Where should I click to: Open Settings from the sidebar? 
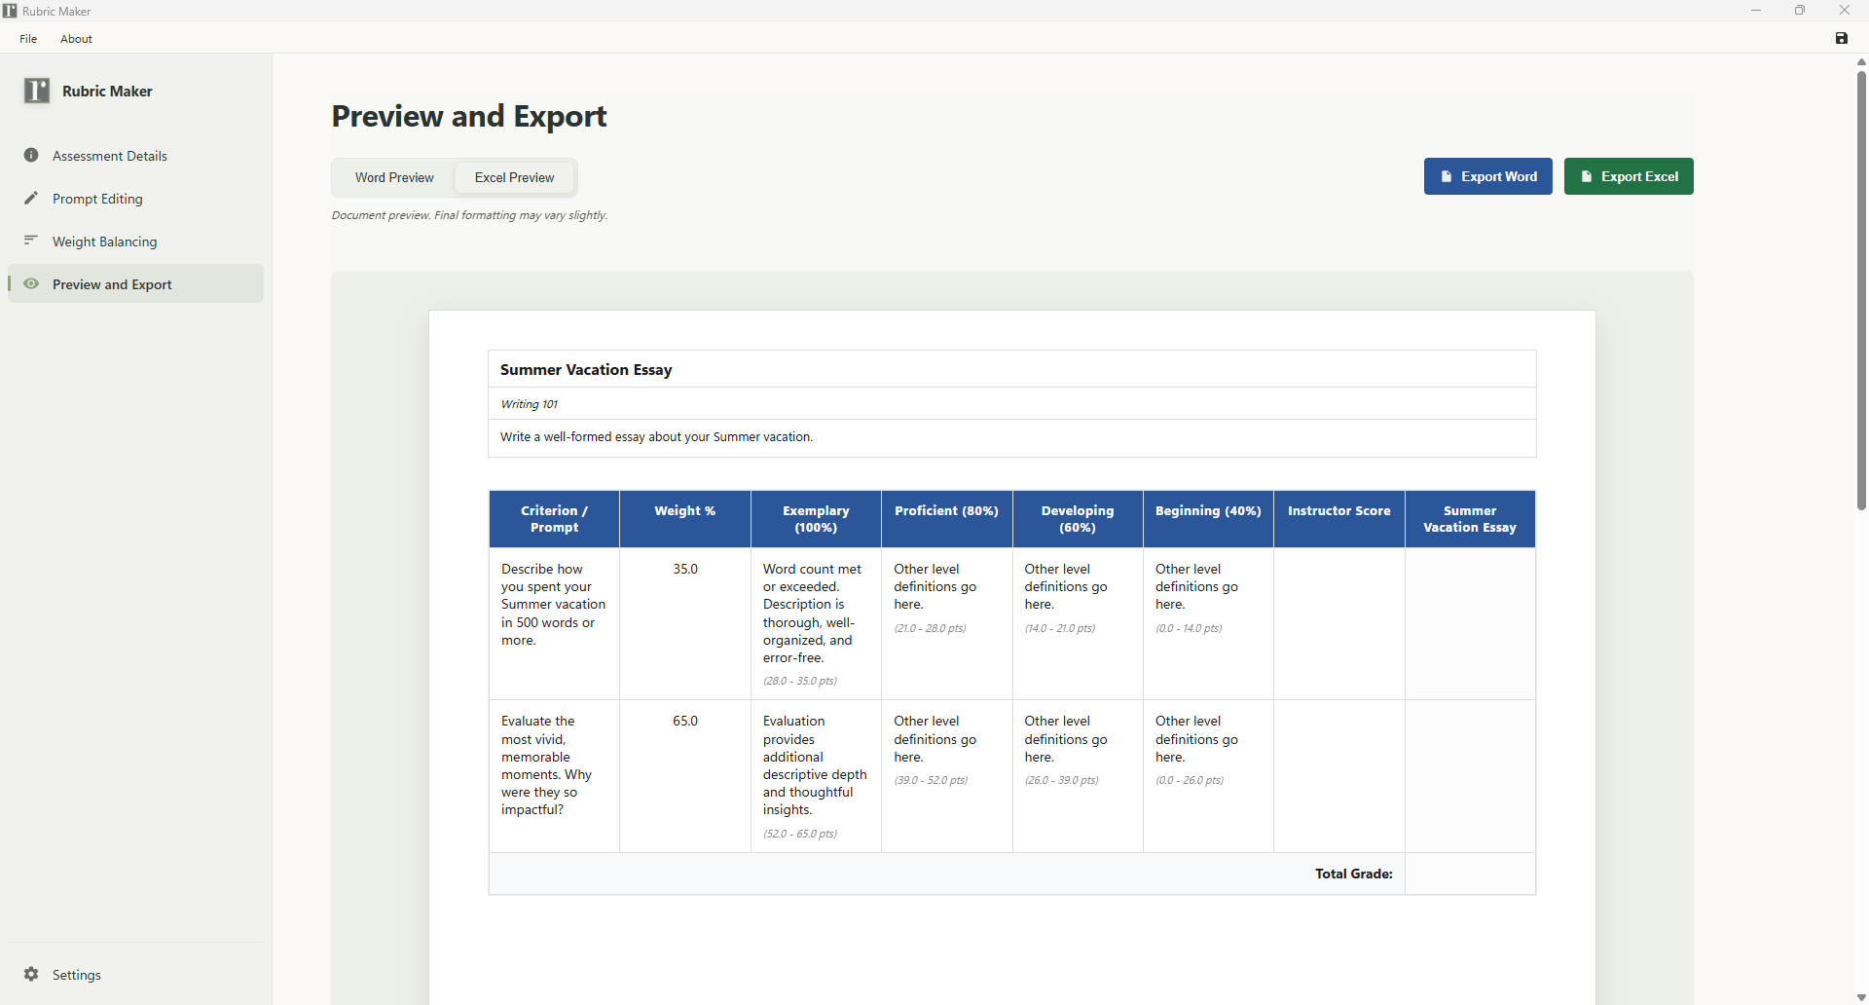pos(135,975)
